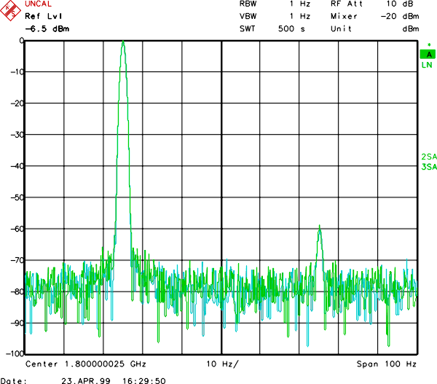Select the Ref Lvl label
The image size is (437, 384).
tap(42, 17)
